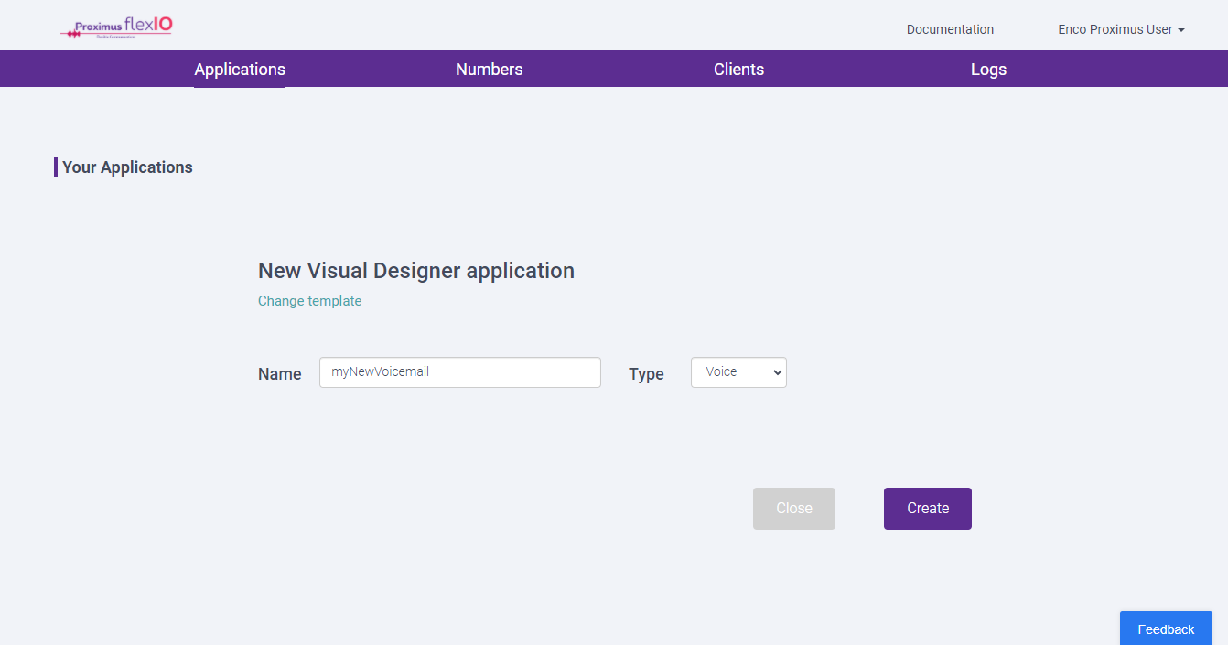Click the Your Applications heading

[126, 167]
